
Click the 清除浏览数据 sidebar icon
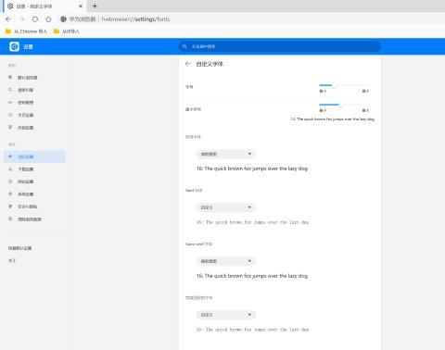click(10, 219)
